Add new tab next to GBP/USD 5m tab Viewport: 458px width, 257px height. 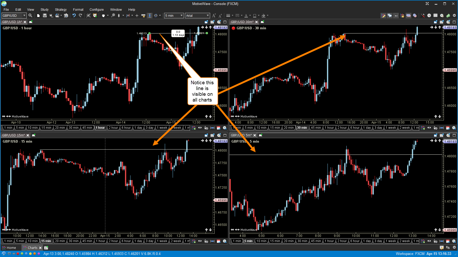tap(261, 135)
